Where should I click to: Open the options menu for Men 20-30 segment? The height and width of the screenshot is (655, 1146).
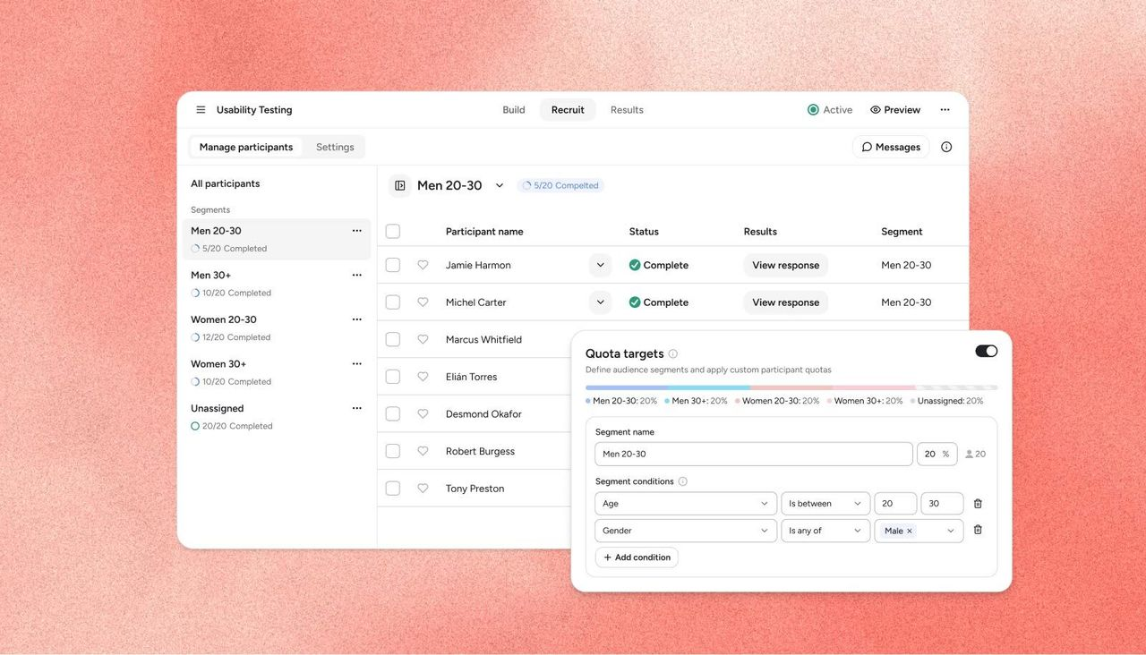pyautogui.click(x=356, y=231)
